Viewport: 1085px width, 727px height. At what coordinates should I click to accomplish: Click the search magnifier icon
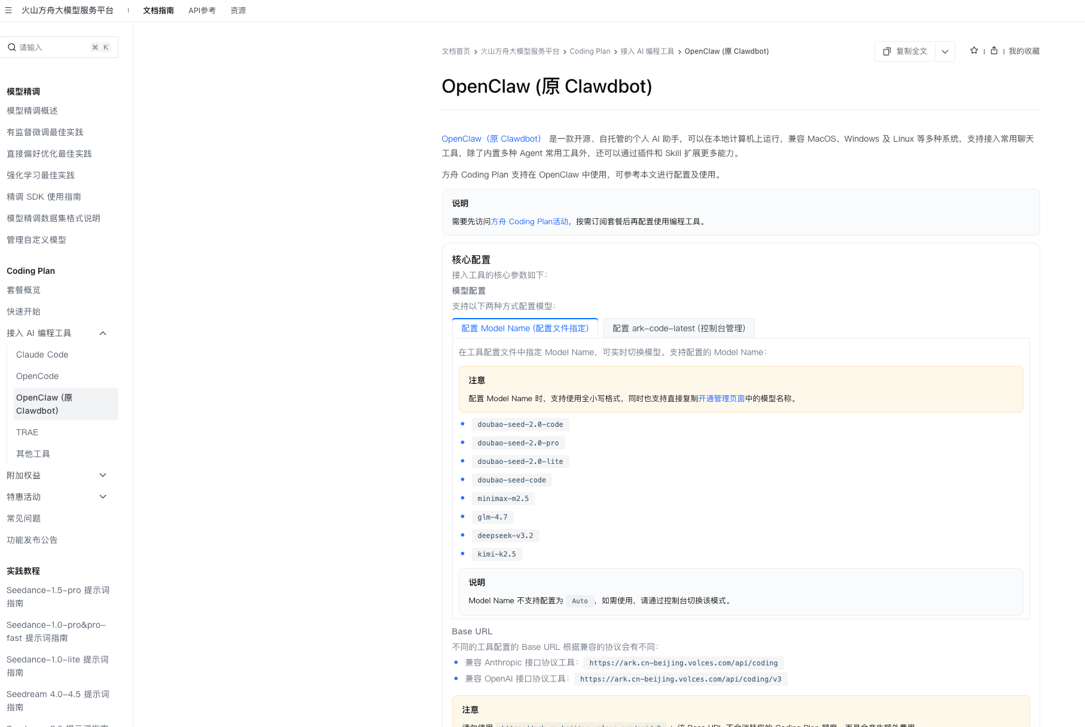(x=11, y=47)
